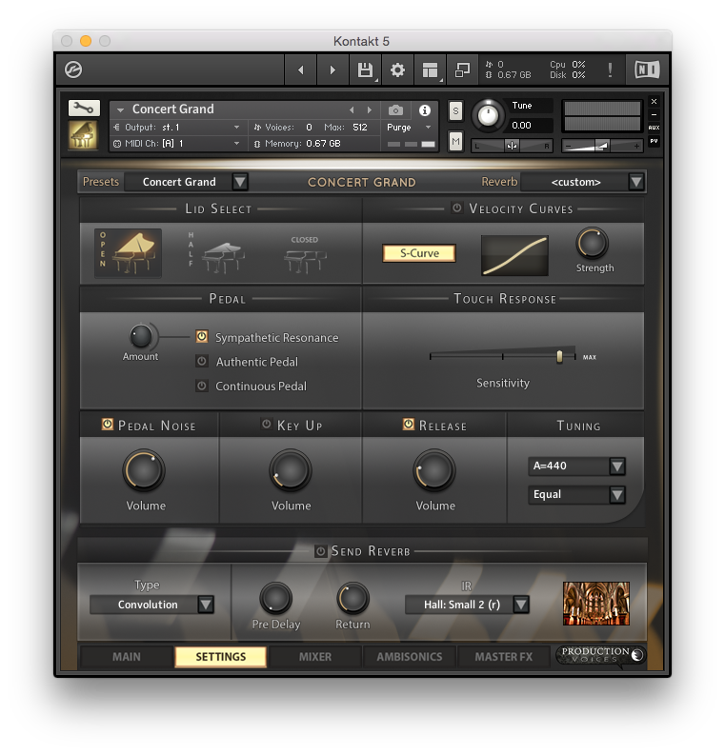Open the A=440 tuning dropdown
Viewport: 725px width, 754px height.
576,466
